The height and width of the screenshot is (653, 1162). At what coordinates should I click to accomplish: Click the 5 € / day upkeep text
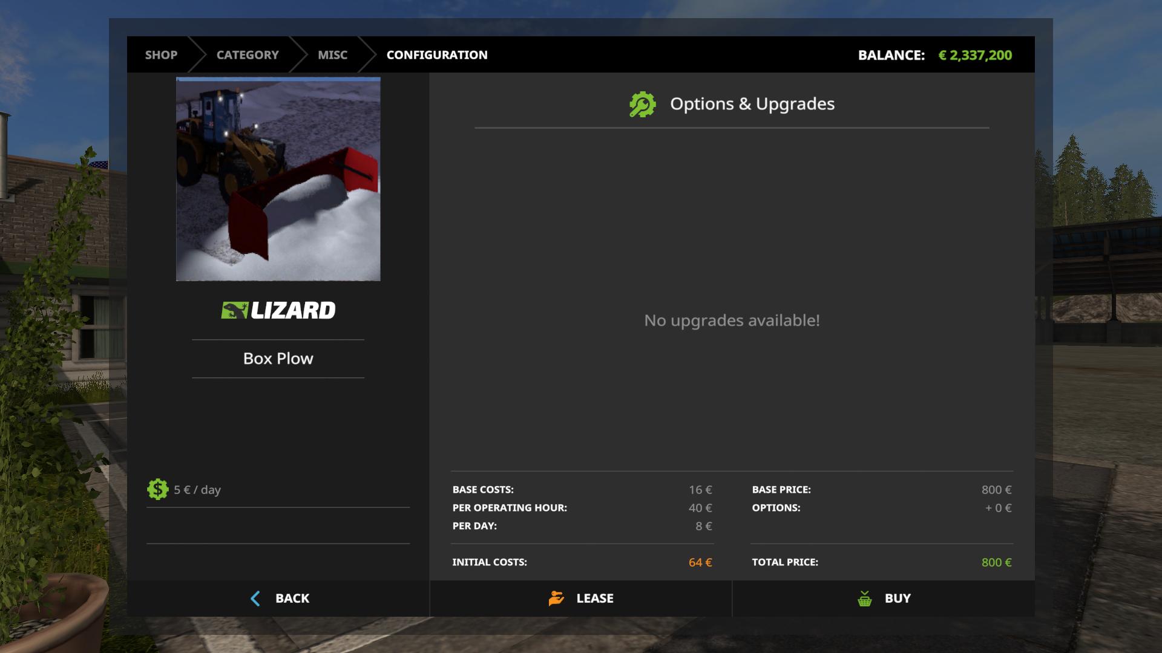197,490
